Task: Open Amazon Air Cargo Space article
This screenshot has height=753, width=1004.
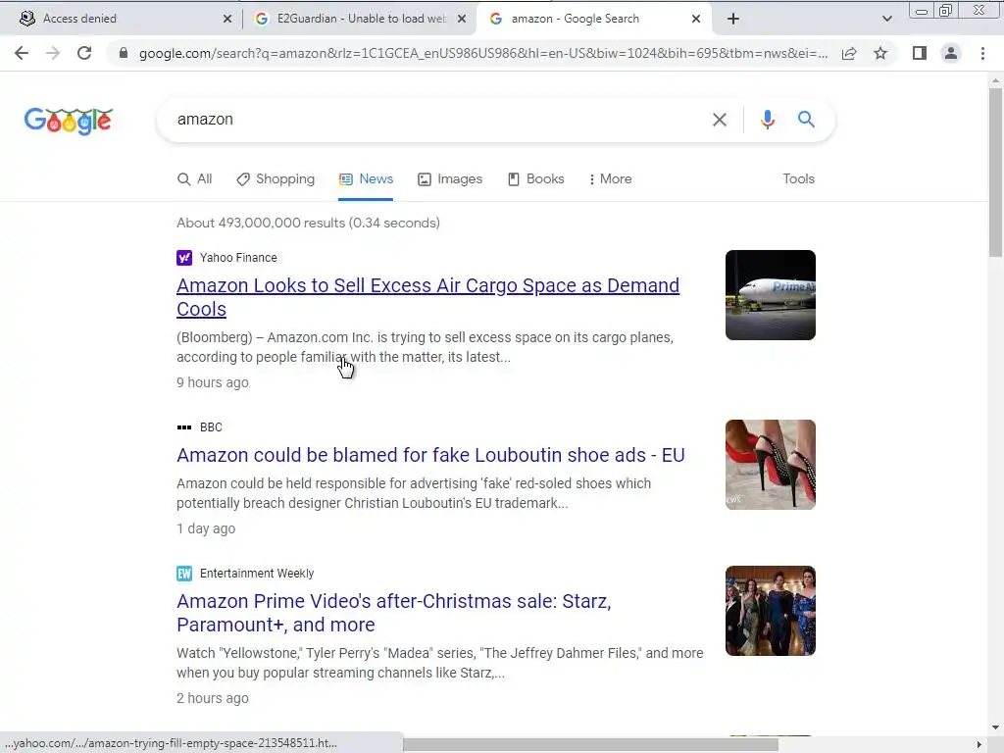Action: coord(427,297)
